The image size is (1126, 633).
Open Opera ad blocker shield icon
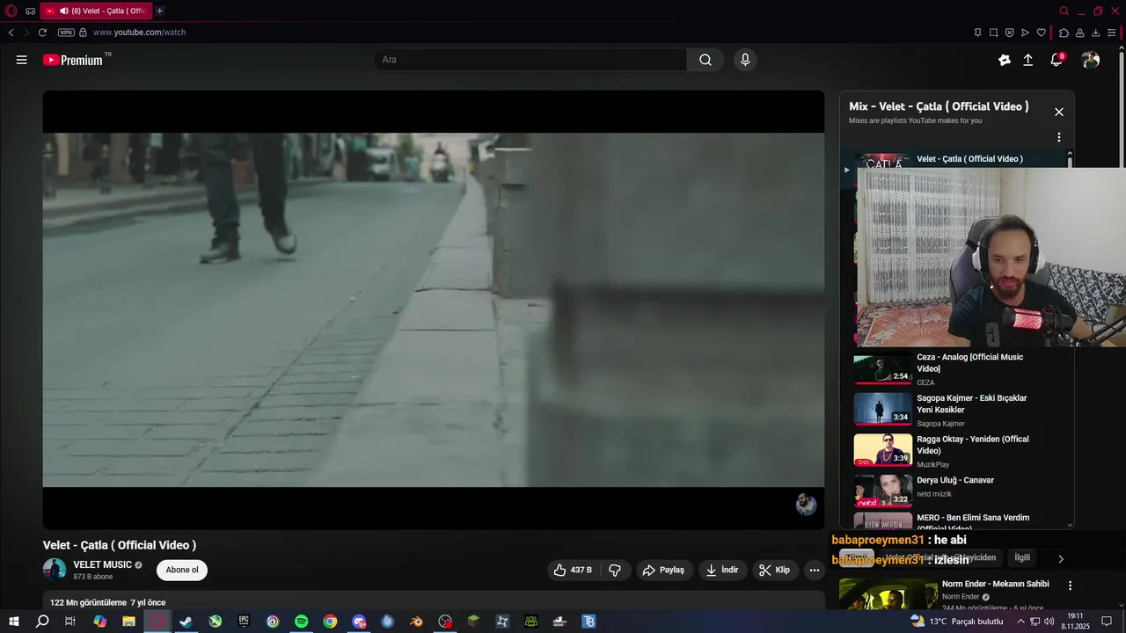[1009, 33]
